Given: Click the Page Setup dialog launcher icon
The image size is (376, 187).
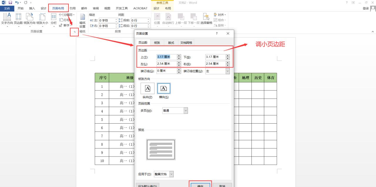Looking at the screenshot, I should 74,31.
